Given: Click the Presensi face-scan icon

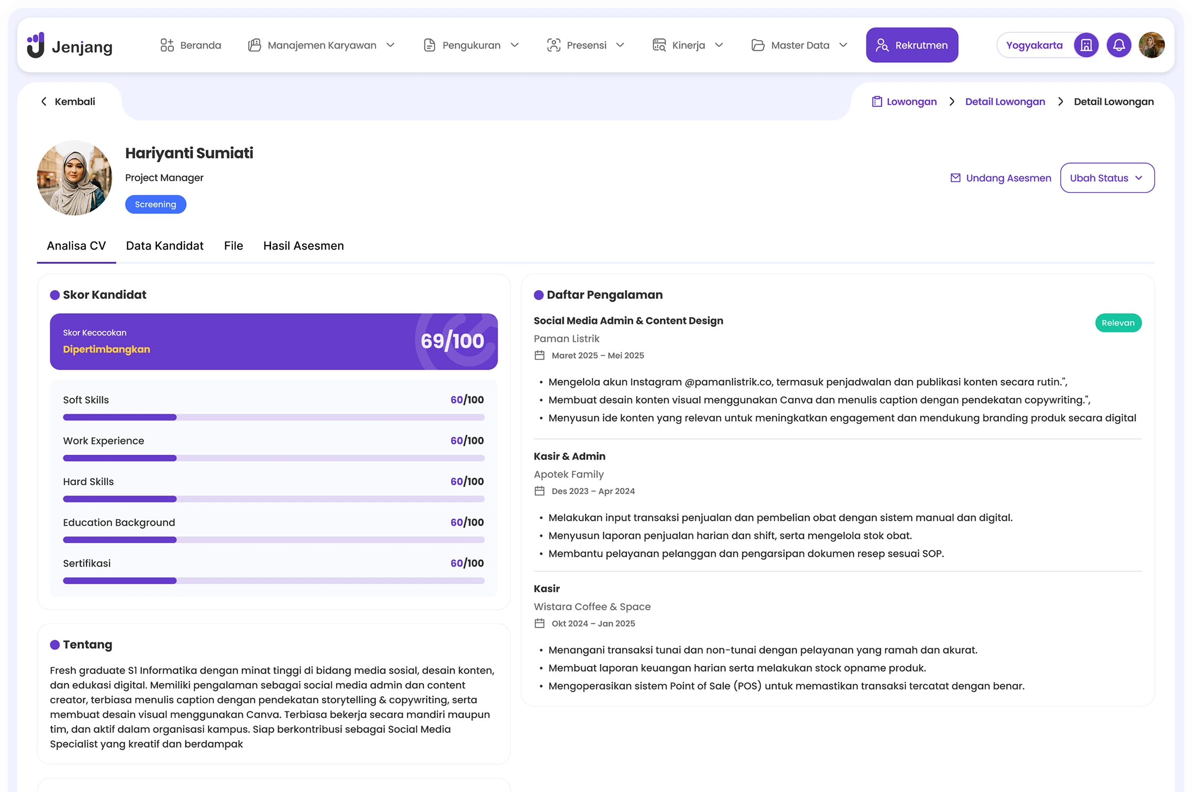Looking at the screenshot, I should click(x=553, y=46).
